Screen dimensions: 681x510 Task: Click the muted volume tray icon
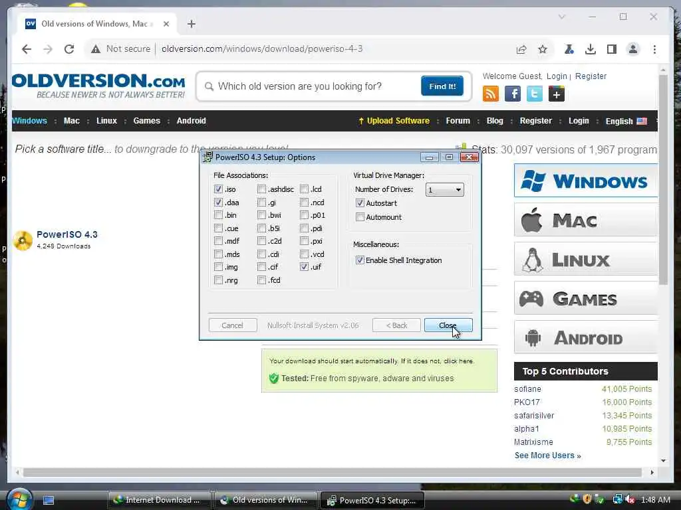click(630, 500)
